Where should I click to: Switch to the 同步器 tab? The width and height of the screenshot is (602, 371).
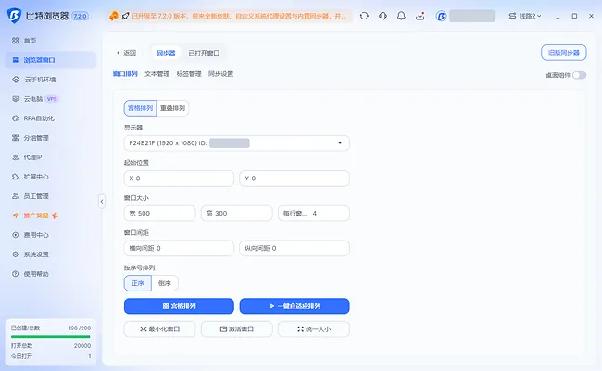(x=166, y=53)
